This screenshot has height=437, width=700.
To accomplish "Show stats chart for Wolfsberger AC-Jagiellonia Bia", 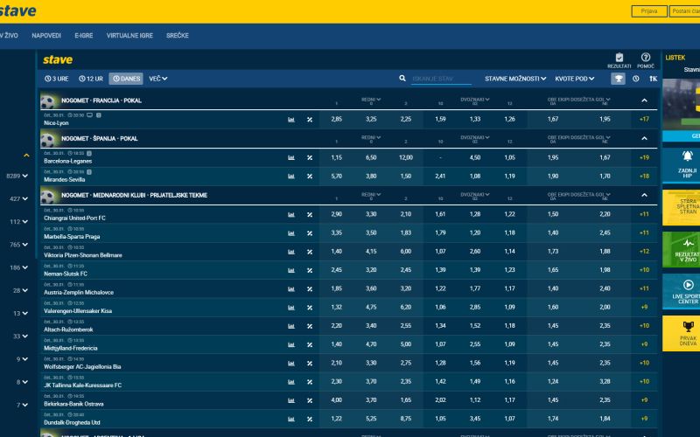I will [291, 364].
